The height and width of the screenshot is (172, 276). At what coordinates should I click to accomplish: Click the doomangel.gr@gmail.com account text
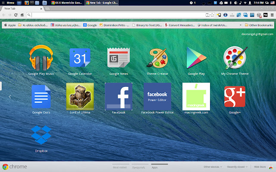(257, 34)
